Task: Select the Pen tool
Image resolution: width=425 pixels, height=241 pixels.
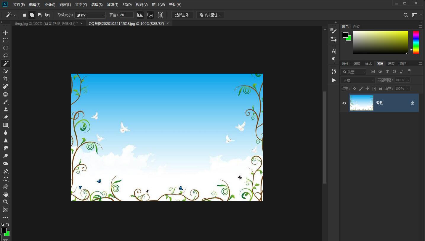Action: (x=5, y=171)
